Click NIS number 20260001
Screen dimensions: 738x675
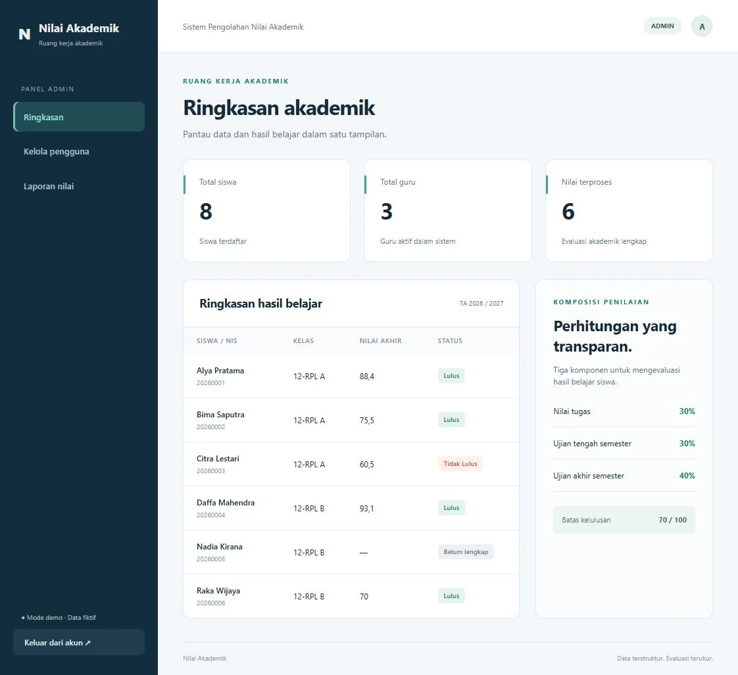[211, 383]
